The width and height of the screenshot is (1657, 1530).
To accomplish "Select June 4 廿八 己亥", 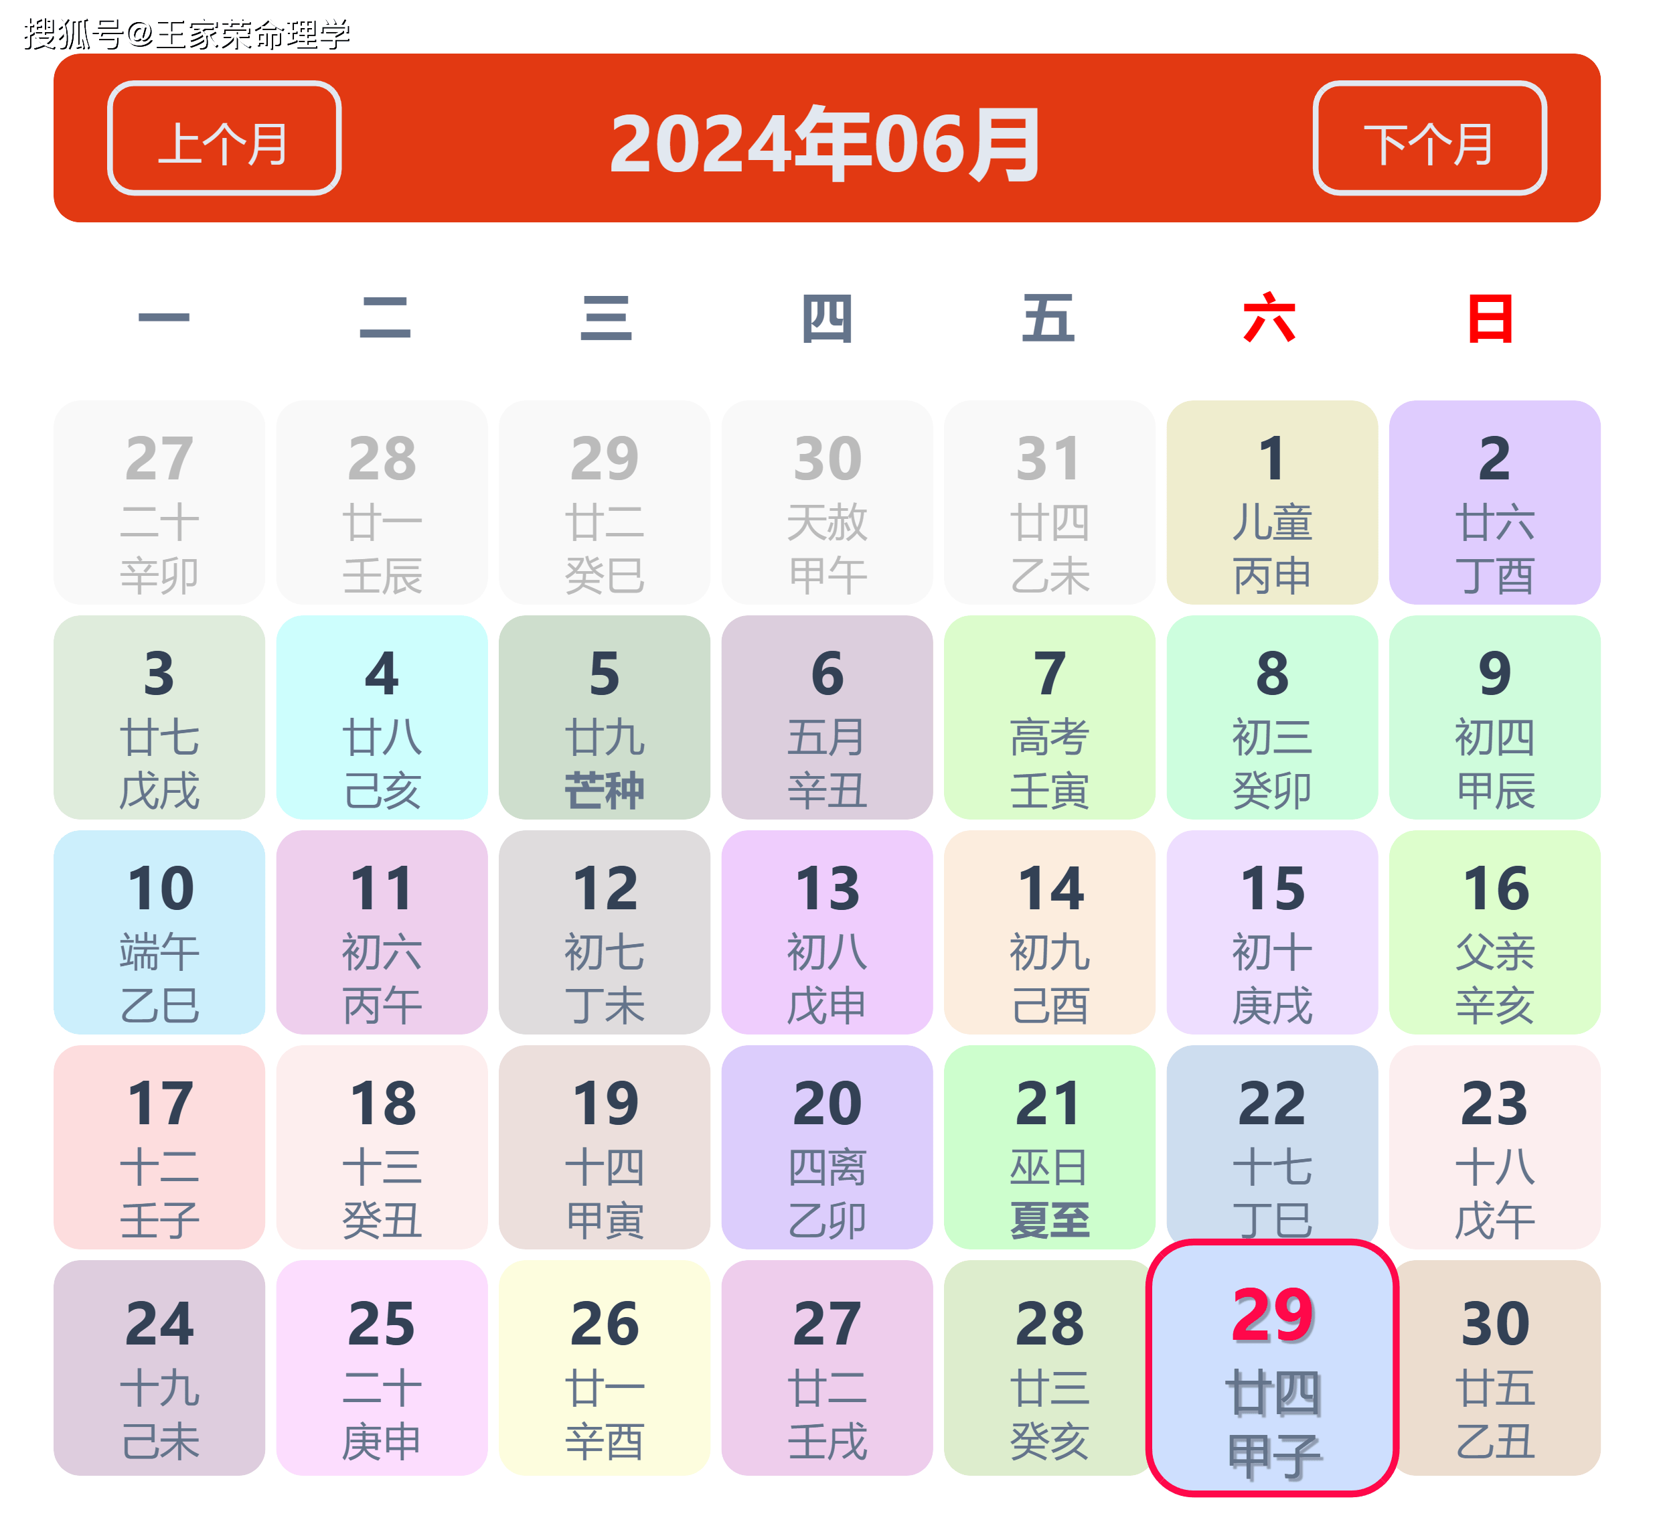I will (382, 717).
